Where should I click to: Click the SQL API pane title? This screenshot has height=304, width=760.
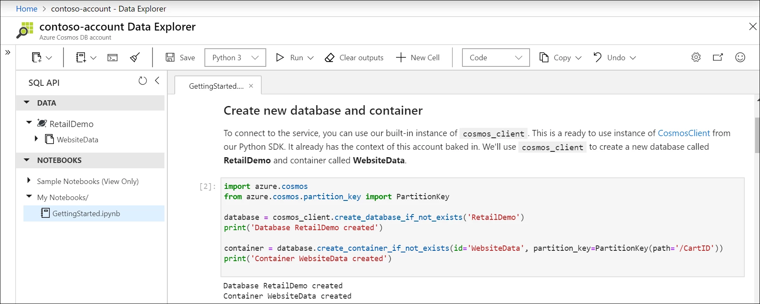[44, 82]
